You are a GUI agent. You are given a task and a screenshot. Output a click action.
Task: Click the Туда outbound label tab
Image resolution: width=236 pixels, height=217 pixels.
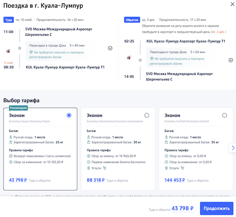pos(9,19)
